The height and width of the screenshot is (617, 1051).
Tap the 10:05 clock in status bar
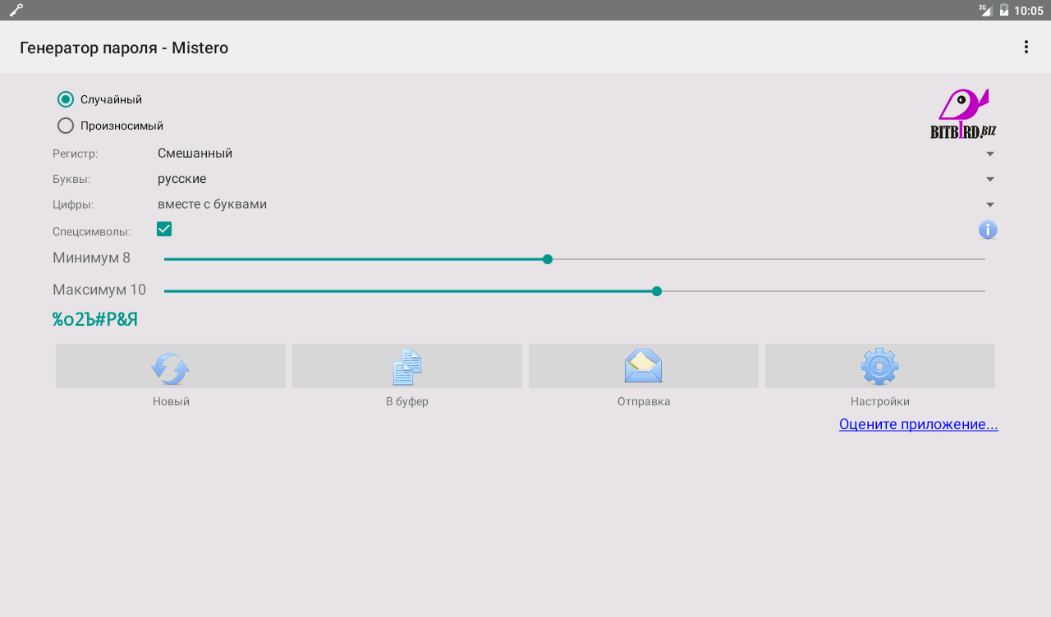click(x=1029, y=11)
